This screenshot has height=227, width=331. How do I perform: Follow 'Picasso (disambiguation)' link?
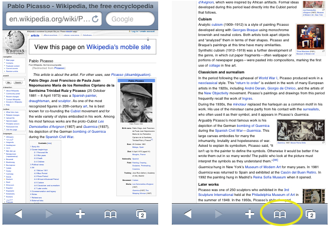tap(130, 74)
